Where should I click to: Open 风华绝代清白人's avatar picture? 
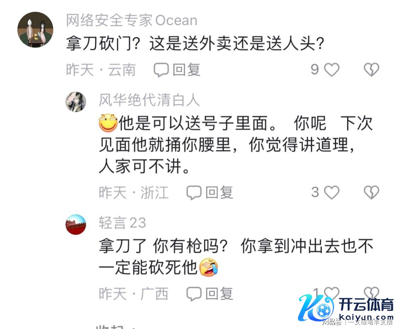coord(76,102)
